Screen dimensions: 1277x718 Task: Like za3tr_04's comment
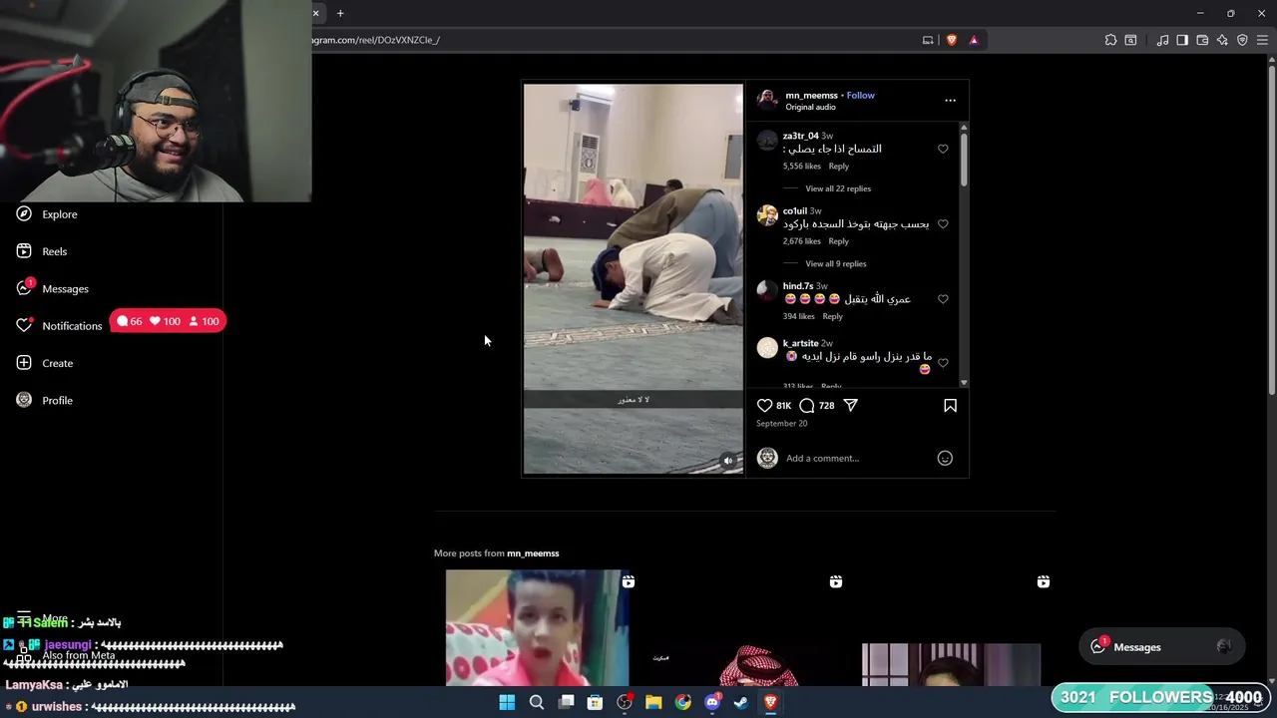click(x=943, y=149)
